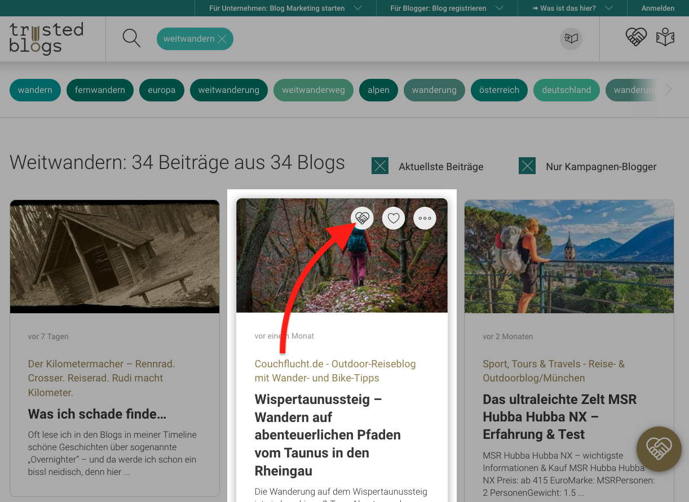Screen dimensions: 689x502
Task: Click the handshake icon in header
Action: tap(636, 38)
